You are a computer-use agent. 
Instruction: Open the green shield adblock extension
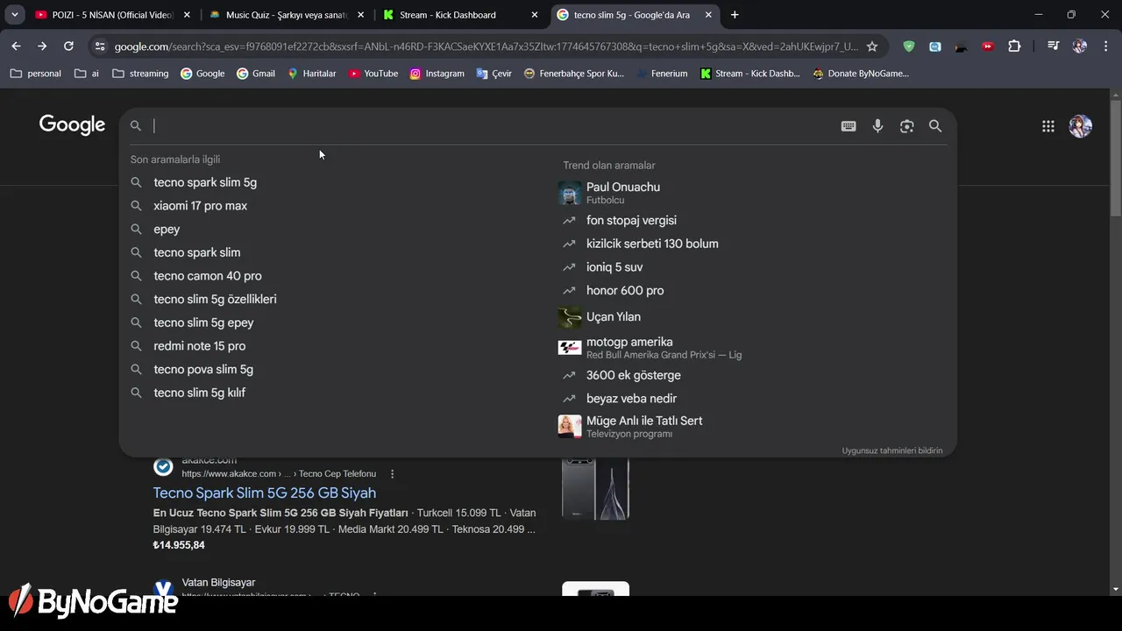click(x=909, y=46)
